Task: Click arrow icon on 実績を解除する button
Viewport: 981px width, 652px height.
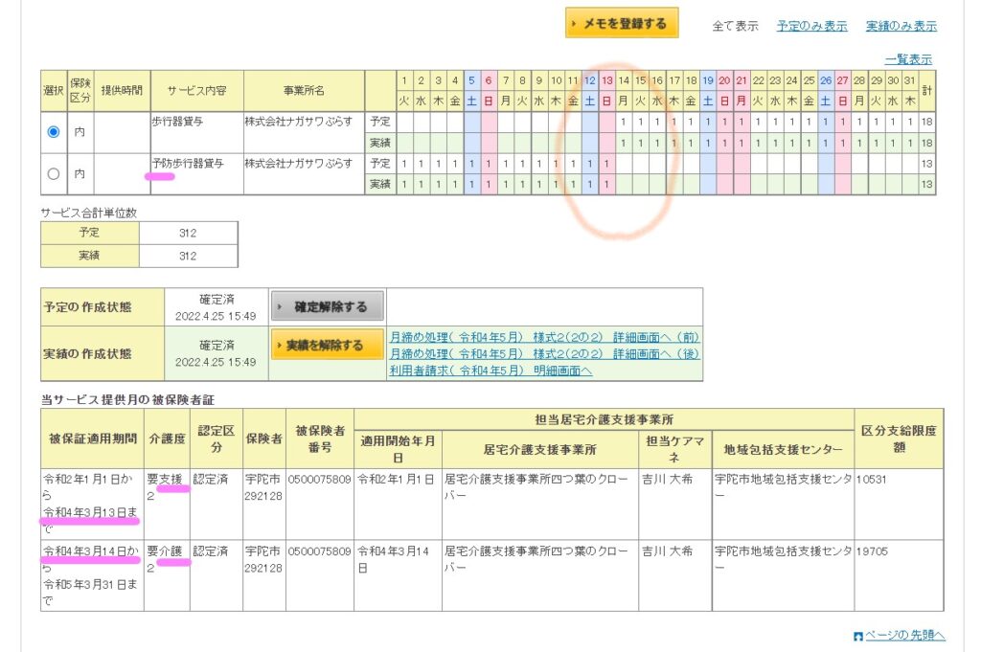Action: (x=279, y=346)
